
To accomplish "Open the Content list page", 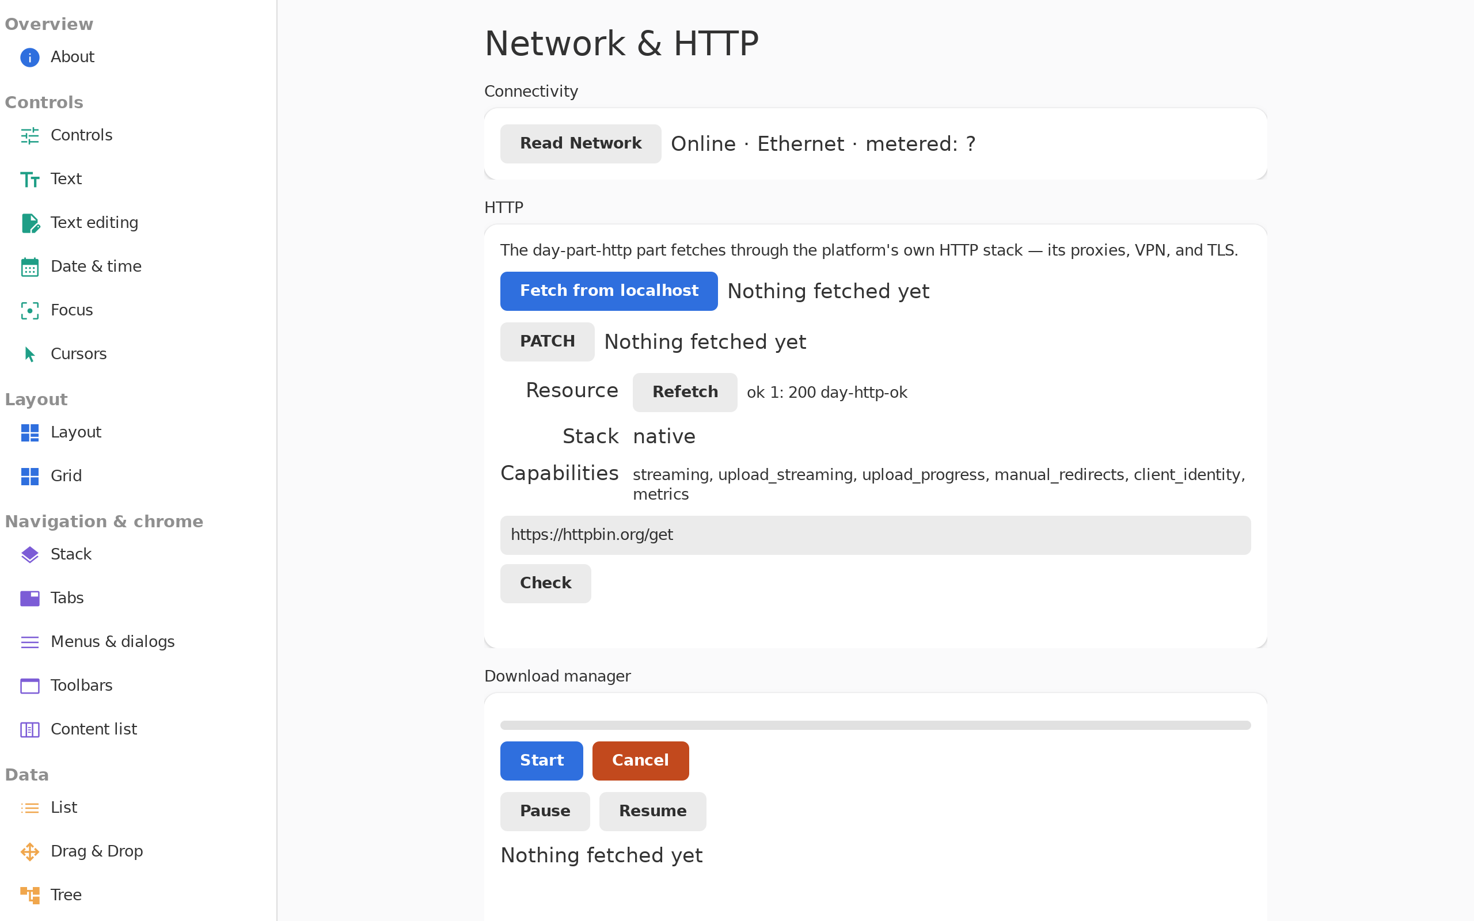I will tap(94, 730).
